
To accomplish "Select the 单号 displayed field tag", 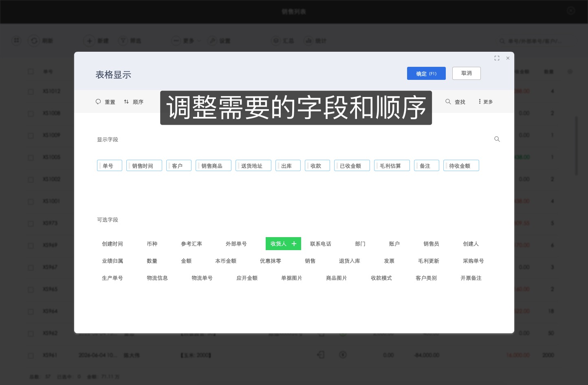I will (110, 166).
